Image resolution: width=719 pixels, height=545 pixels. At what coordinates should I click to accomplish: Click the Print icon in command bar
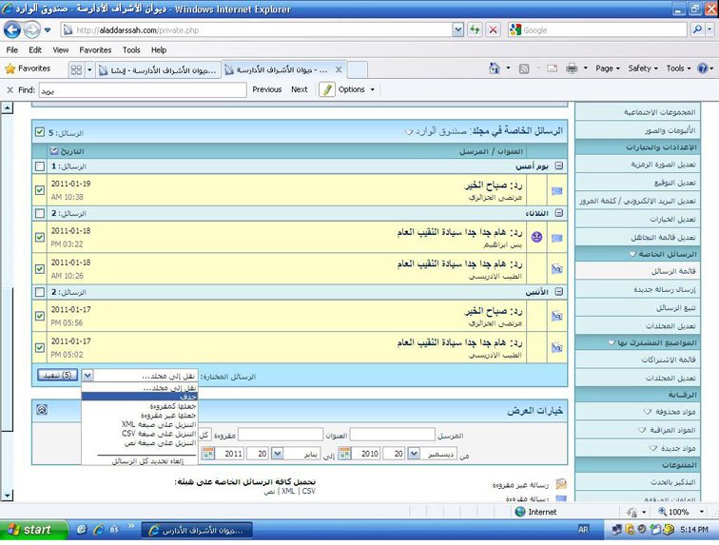[572, 68]
